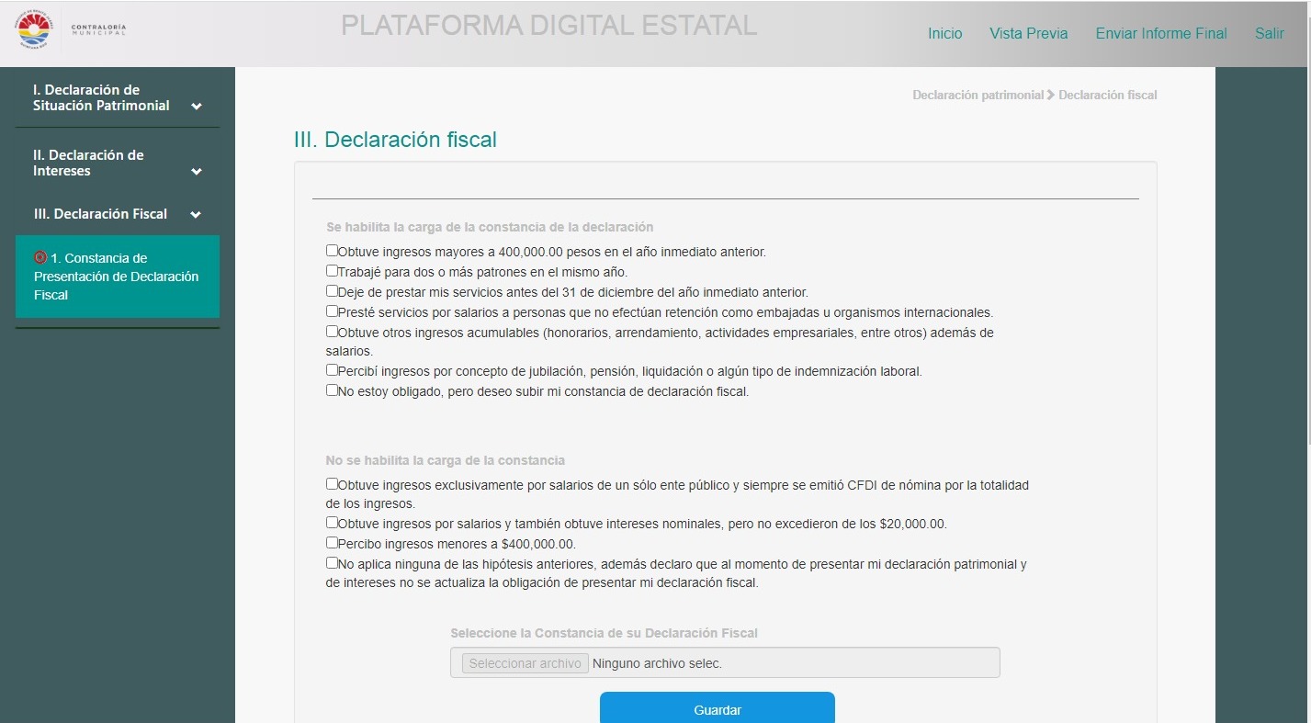Expand Declaración de Situación Patrimonial section
1311x723 pixels.
(196, 107)
